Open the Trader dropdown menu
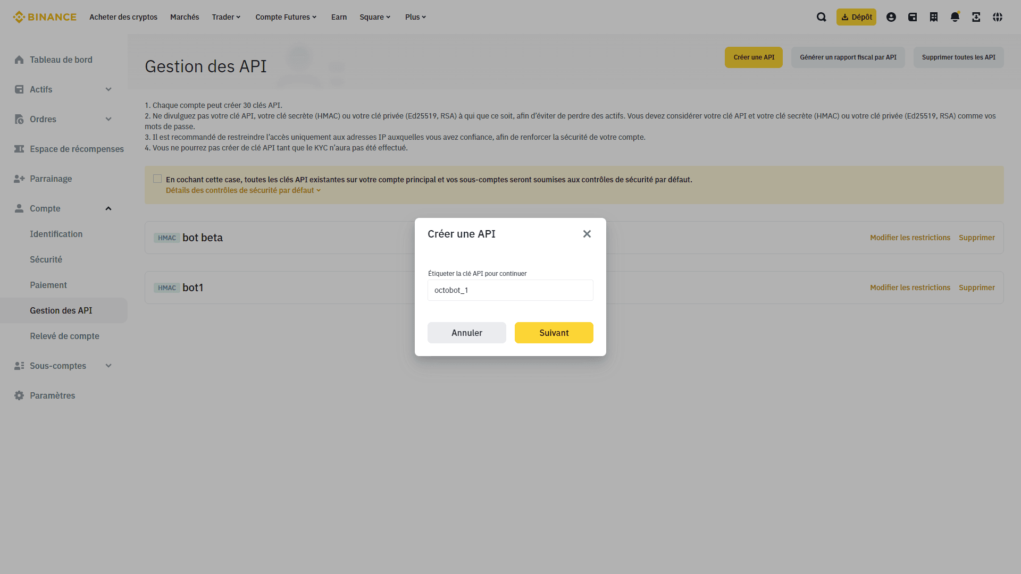This screenshot has height=574, width=1021. pyautogui.click(x=227, y=17)
